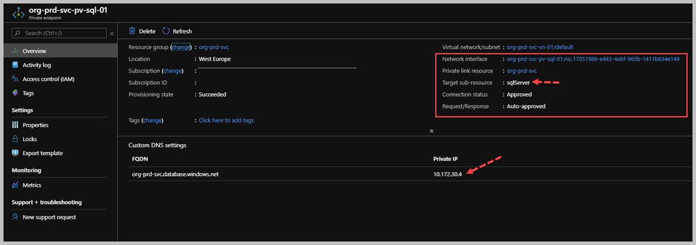Collapse sidebar with double chevron
Viewport: 696px width, 245px height.
112,34
